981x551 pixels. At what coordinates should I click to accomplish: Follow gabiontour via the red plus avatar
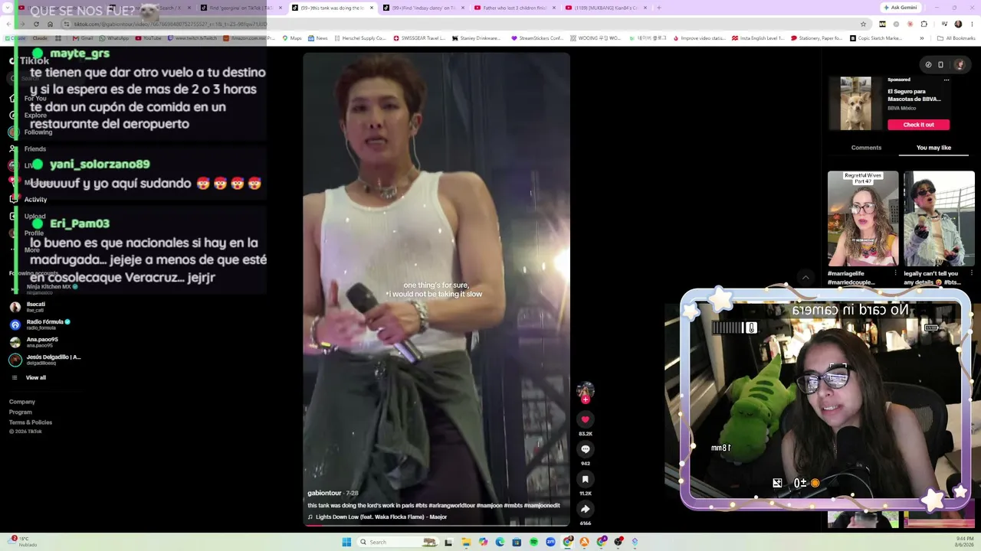[585, 399]
